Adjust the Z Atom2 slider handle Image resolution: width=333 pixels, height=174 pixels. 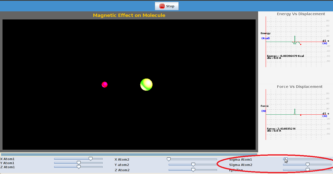(193, 170)
